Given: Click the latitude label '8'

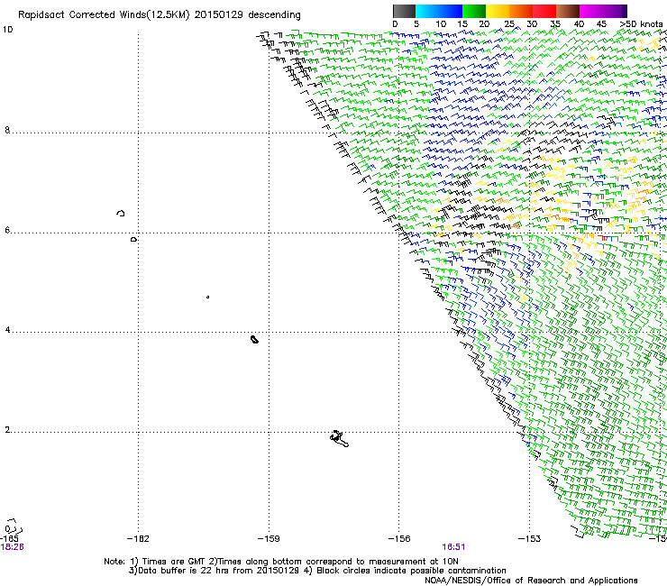Looking at the screenshot, I should [x=7, y=130].
